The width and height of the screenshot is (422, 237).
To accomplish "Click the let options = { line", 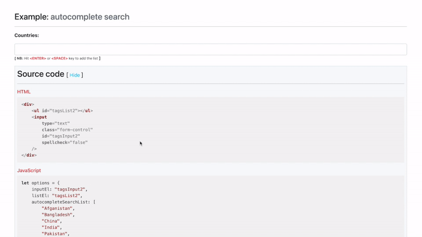I will [x=41, y=183].
